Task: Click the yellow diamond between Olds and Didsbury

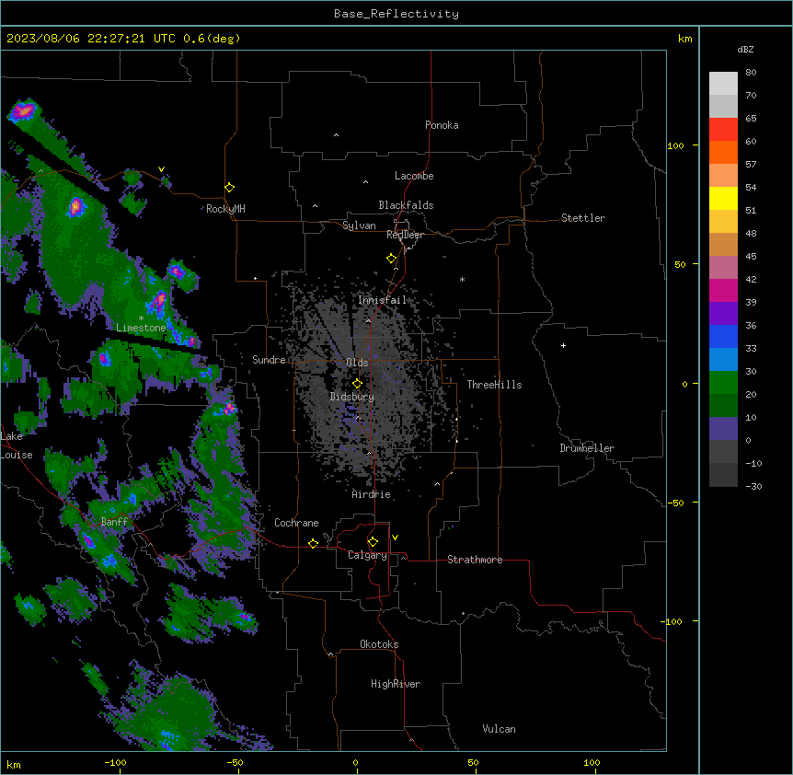Action: tap(357, 384)
